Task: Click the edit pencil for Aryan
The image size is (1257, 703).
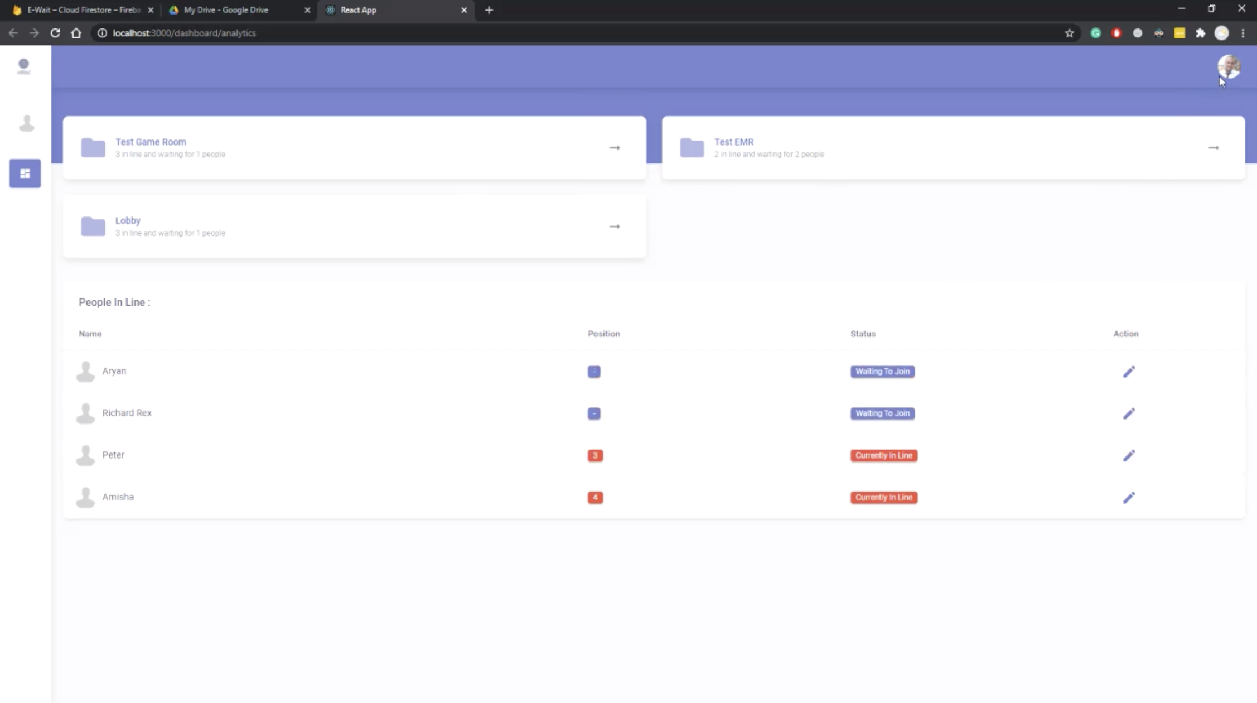Action: (1129, 372)
